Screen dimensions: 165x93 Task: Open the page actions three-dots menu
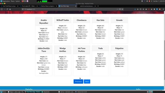pos(118,9)
